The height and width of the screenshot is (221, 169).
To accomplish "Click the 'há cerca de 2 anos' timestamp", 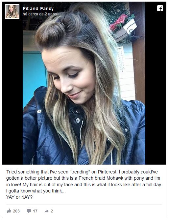I will tap(40, 14).
